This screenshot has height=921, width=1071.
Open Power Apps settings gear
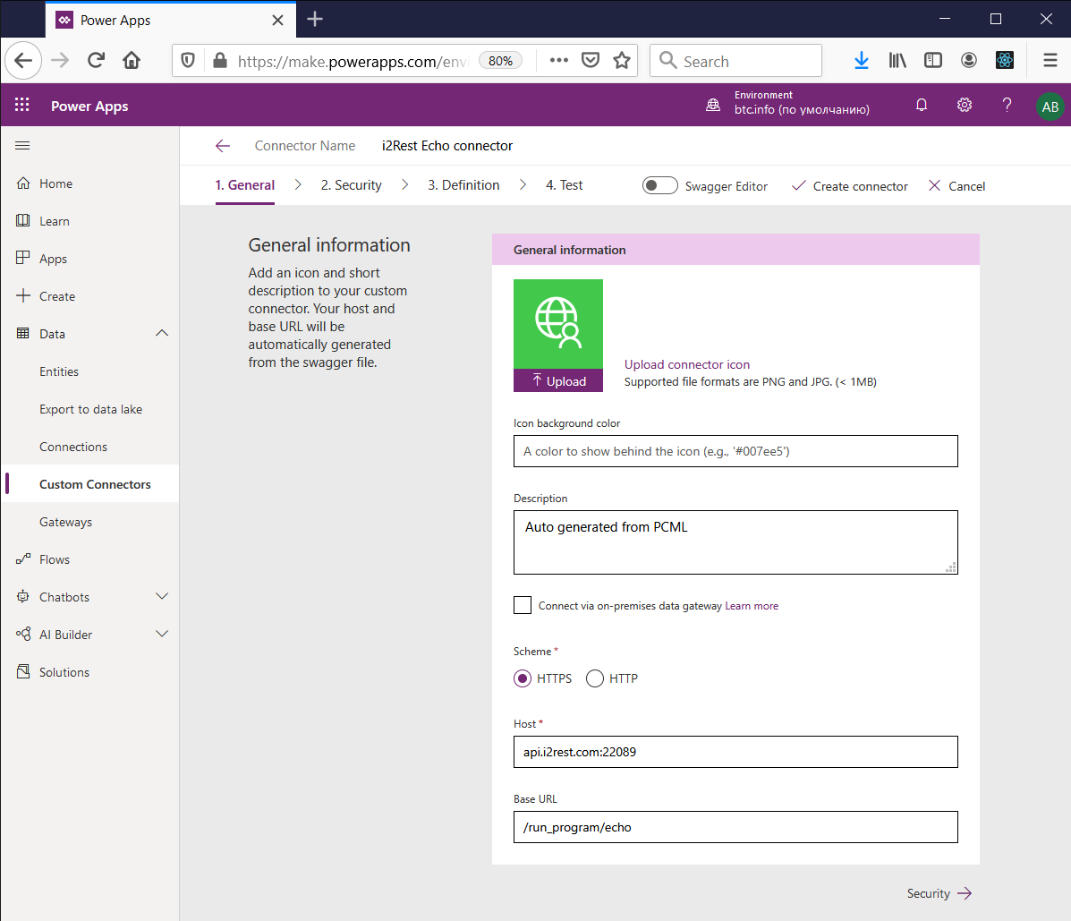pos(964,106)
